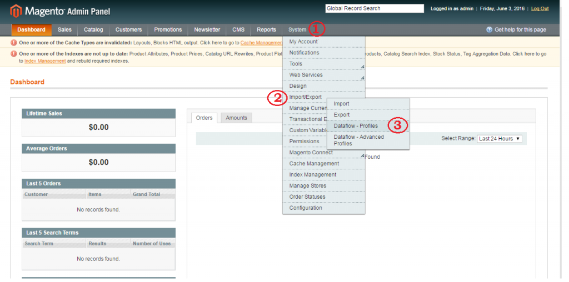Click the Dashboard page heading
This screenshot has height=282, width=569.
(x=27, y=82)
